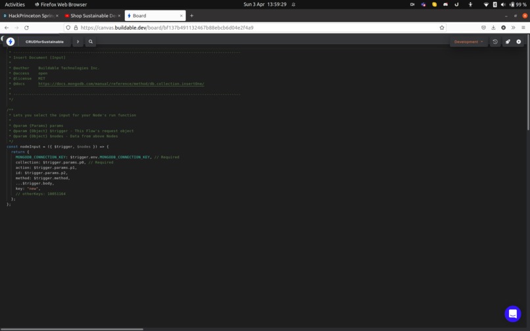Screen dimensions: 530x331
Task: Click the round extension icon in toolbar
Action: point(503,28)
